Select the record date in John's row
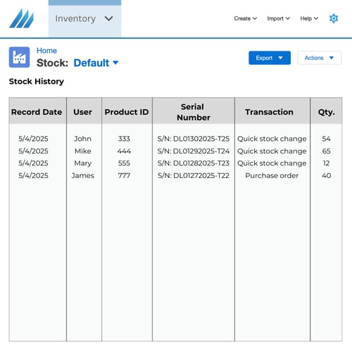The height and width of the screenshot is (352, 352). pyautogui.click(x=33, y=139)
